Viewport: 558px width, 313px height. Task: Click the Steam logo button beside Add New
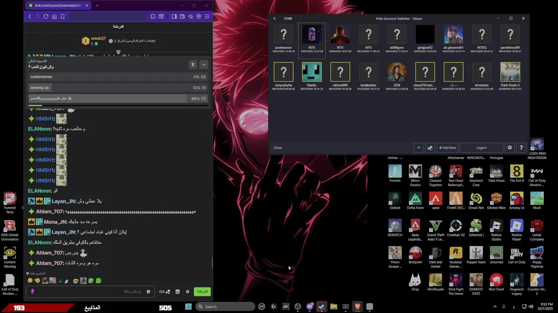(430, 148)
